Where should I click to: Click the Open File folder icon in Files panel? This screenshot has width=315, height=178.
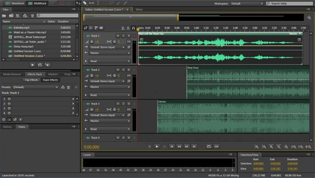click(4, 16)
